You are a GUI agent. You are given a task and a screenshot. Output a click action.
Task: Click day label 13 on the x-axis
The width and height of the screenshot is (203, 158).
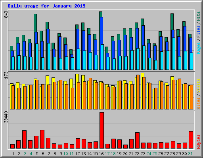(x=83, y=154)
